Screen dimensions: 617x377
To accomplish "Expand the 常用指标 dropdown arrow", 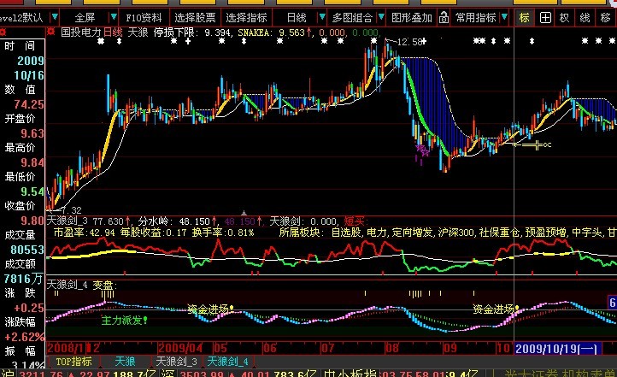I will (504, 17).
